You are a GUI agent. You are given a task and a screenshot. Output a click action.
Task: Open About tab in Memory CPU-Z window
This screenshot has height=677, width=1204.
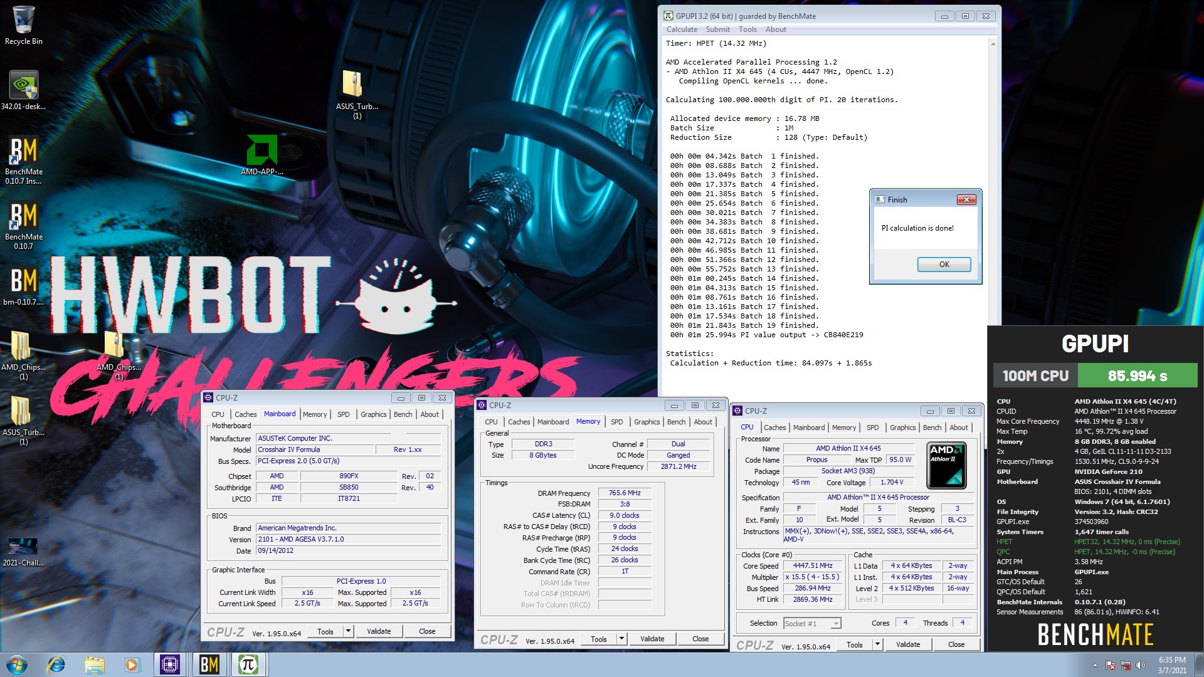click(702, 422)
